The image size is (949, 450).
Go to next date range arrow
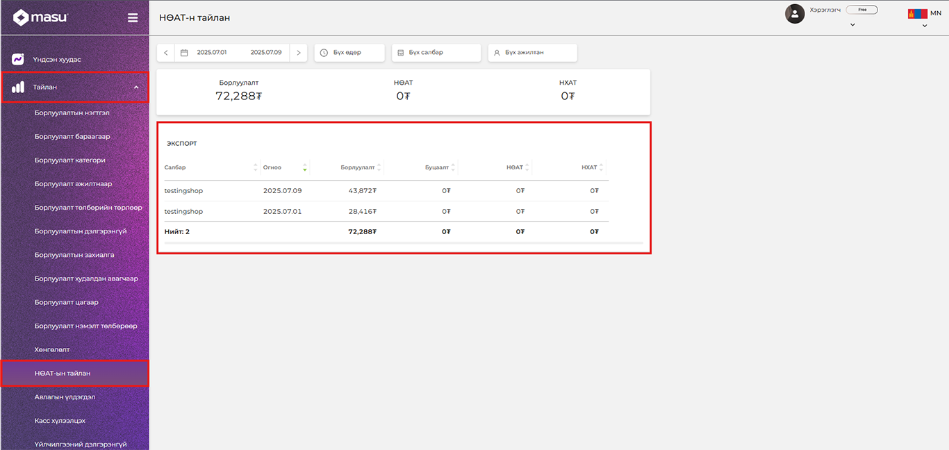(299, 53)
